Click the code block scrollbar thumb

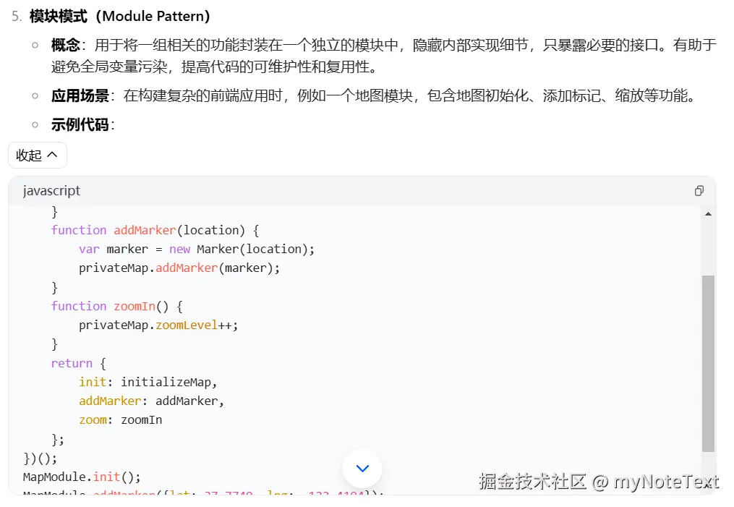708,362
